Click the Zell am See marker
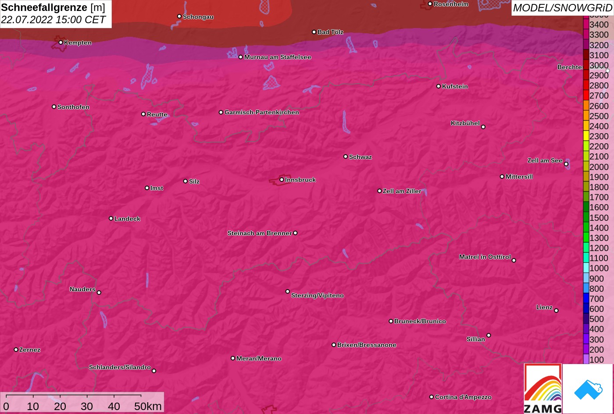The width and height of the screenshot is (614, 414). tap(566, 164)
